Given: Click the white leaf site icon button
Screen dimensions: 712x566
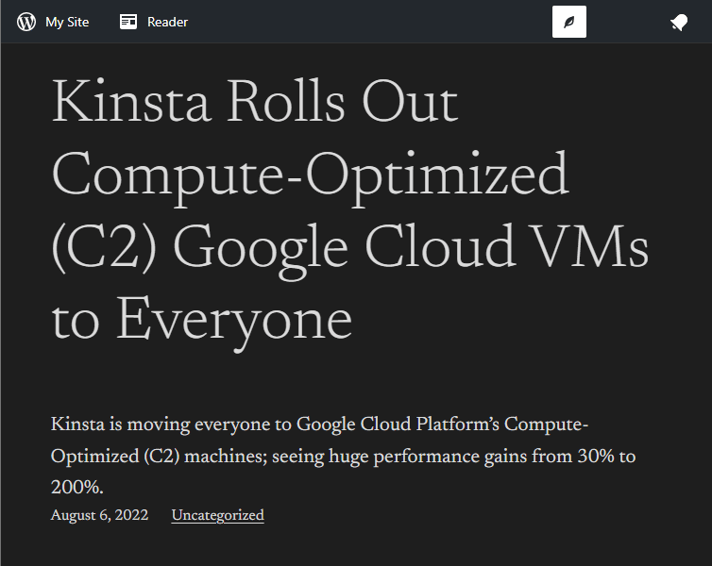Looking at the screenshot, I should 569,22.
